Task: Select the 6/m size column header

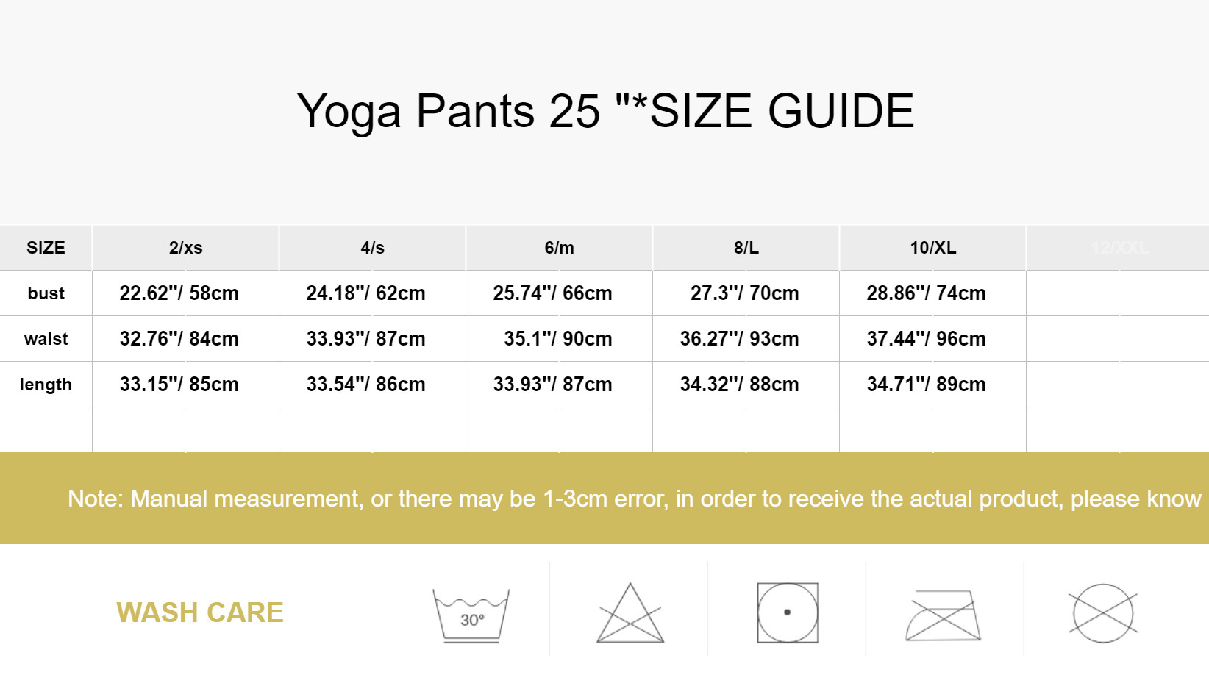Action: [x=560, y=248]
